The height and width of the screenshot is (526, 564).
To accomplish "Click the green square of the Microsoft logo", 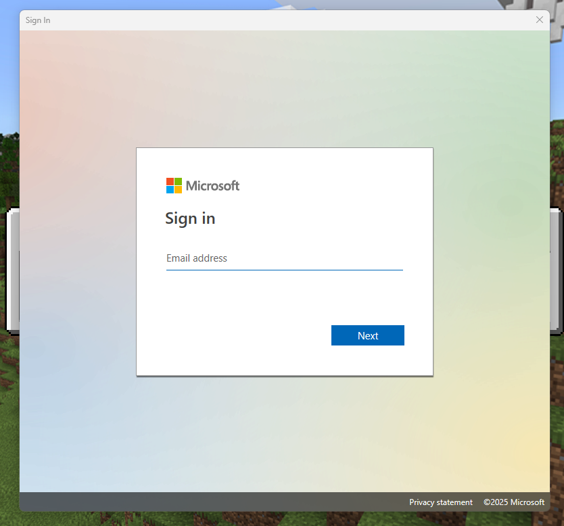I will tap(178, 182).
